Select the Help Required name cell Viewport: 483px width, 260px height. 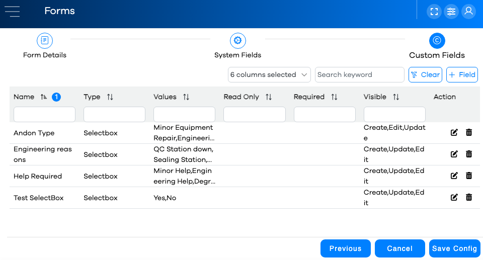coord(38,176)
